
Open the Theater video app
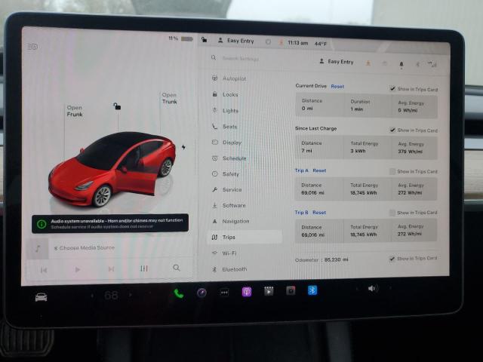[x=269, y=291]
